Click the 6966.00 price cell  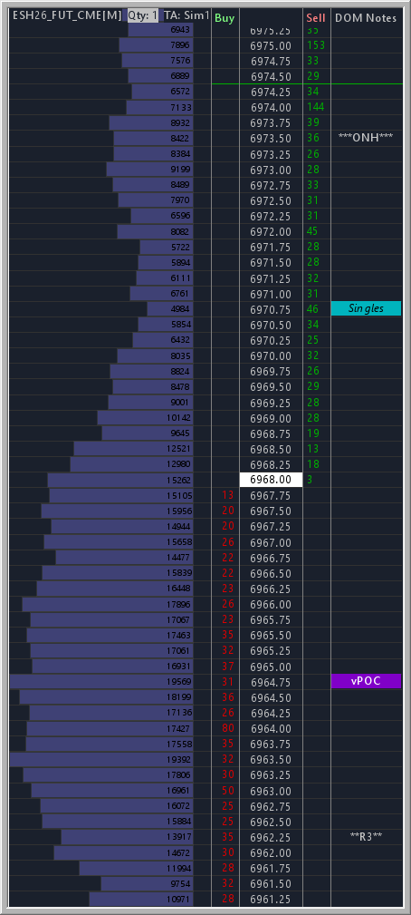point(271,604)
